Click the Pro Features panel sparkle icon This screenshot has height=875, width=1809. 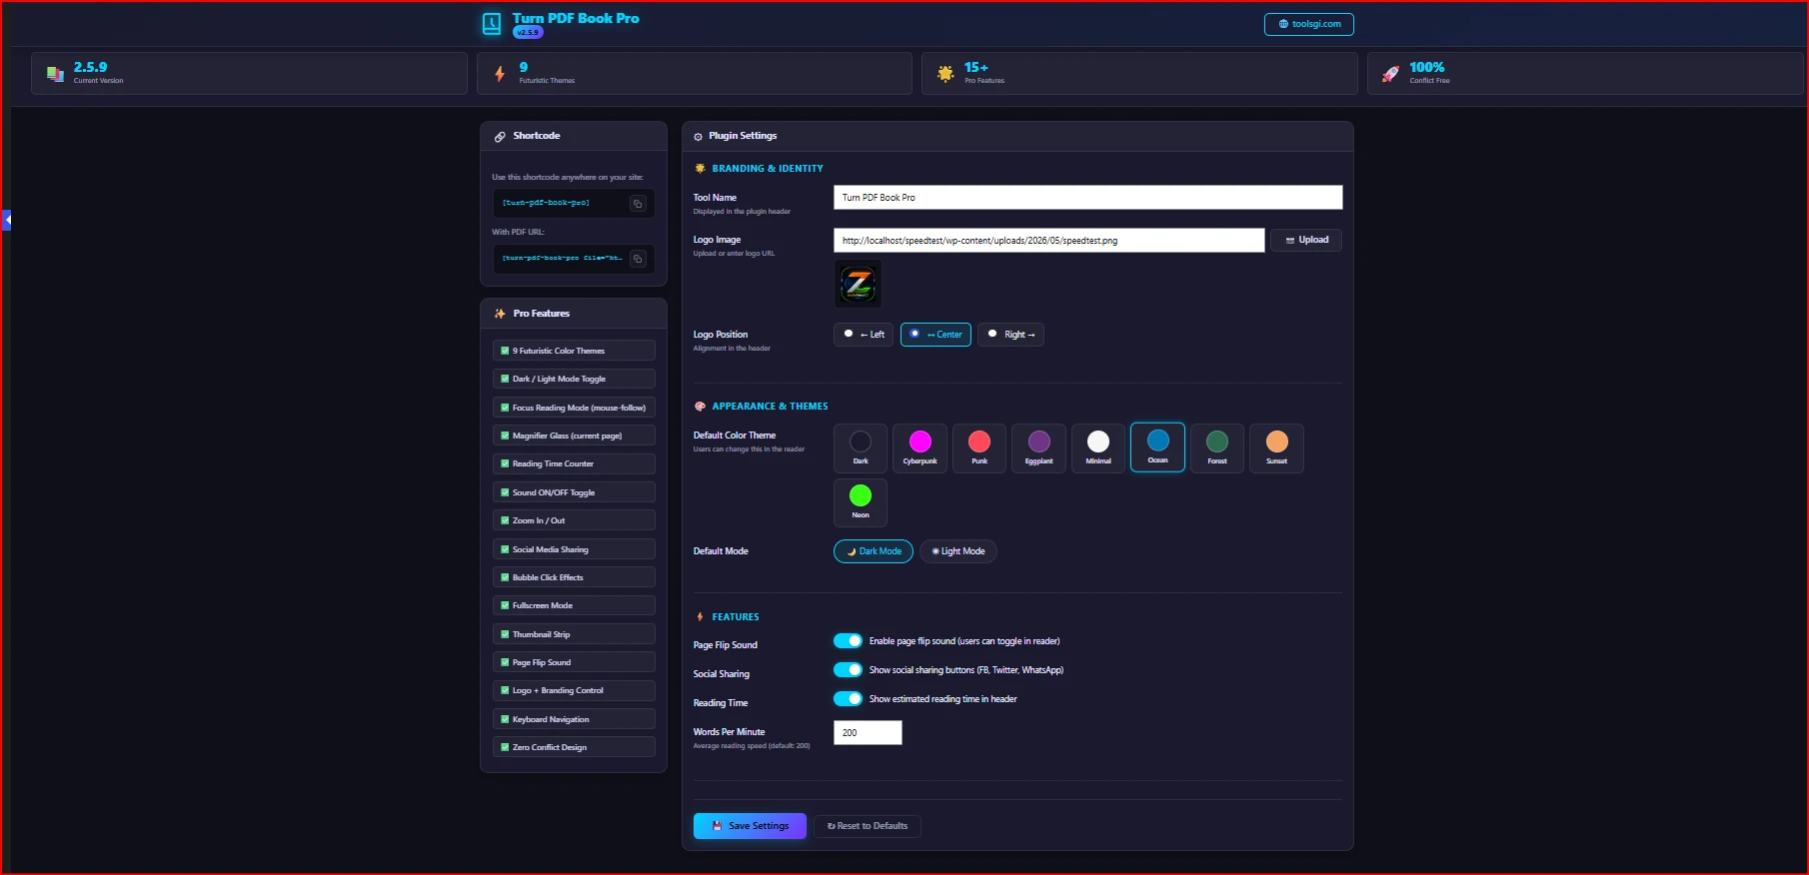pyautogui.click(x=500, y=314)
